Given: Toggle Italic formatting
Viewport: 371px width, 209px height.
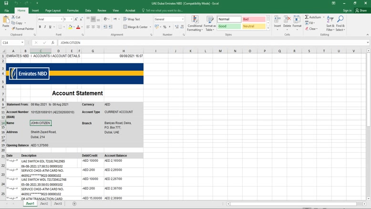Looking at the screenshot, I should (x=45, y=27).
